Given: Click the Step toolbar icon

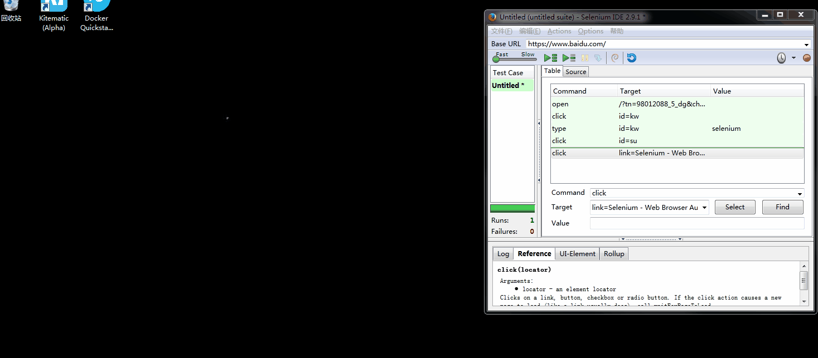Looking at the screenshot, I should 598,58.
